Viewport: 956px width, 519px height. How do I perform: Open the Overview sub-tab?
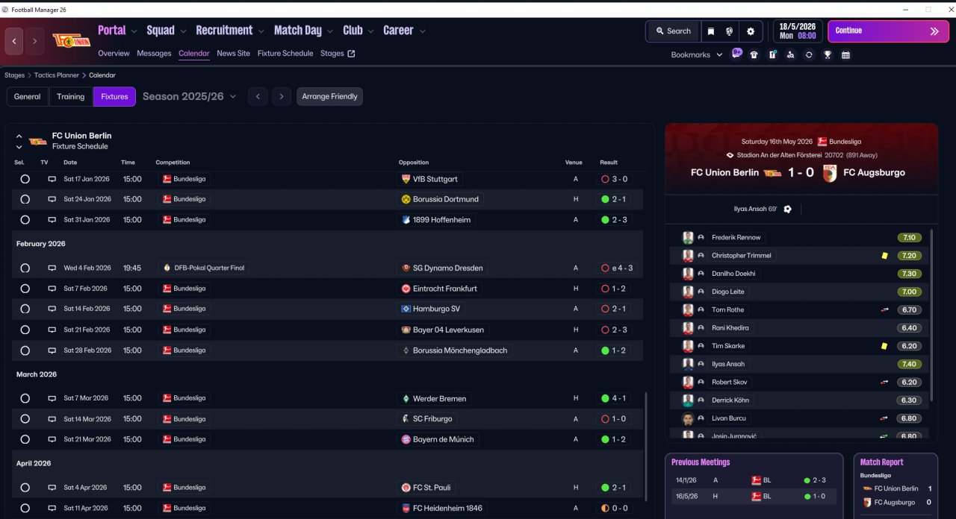point(114,54)
